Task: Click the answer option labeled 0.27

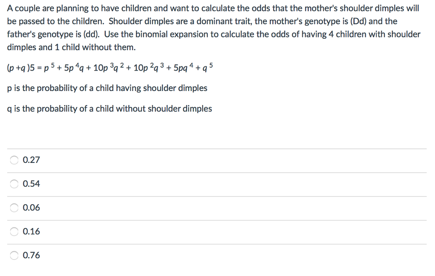Action: (x=31, y=160)
